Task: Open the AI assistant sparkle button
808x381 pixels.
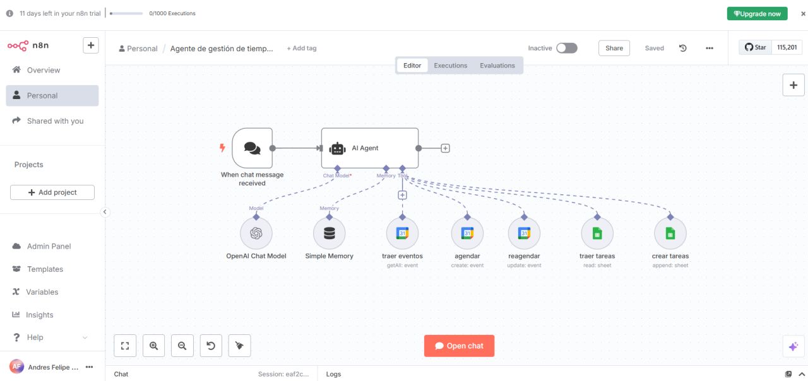Action: tap(793, 346)
